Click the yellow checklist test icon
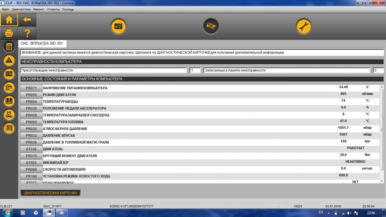 coord(119,26)
